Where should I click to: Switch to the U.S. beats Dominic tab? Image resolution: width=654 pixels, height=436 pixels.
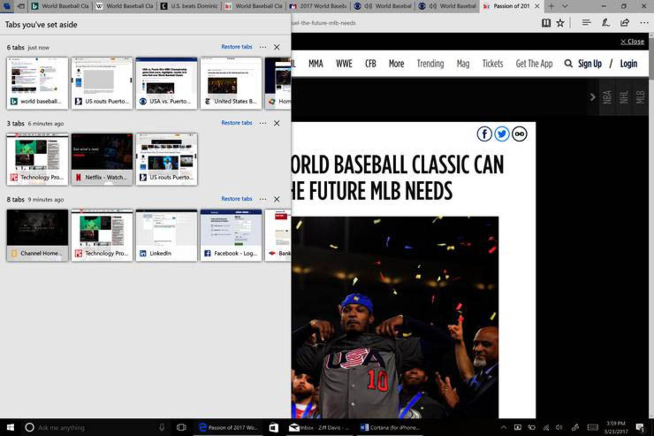point(190,6)
